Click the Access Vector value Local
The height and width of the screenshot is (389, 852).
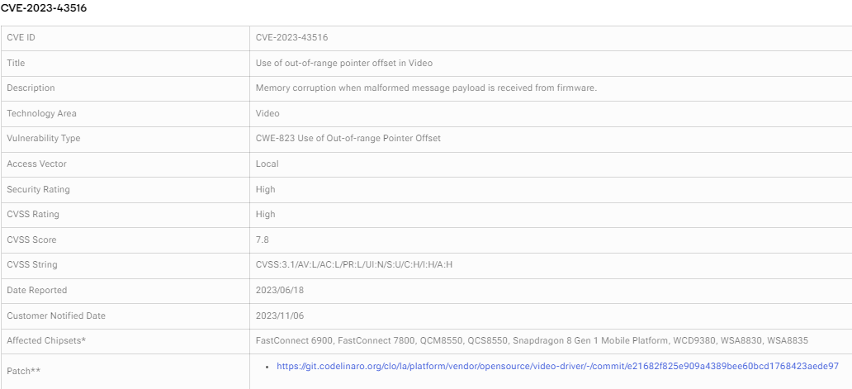[x=267, y=164]
